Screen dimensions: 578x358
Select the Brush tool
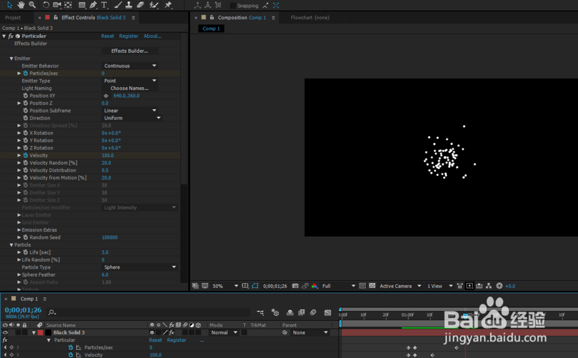tap(117, 5)
